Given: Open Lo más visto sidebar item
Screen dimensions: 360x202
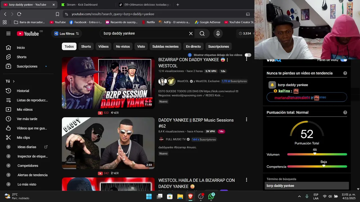Looking at the screenshot, I should tap(27, 184).
